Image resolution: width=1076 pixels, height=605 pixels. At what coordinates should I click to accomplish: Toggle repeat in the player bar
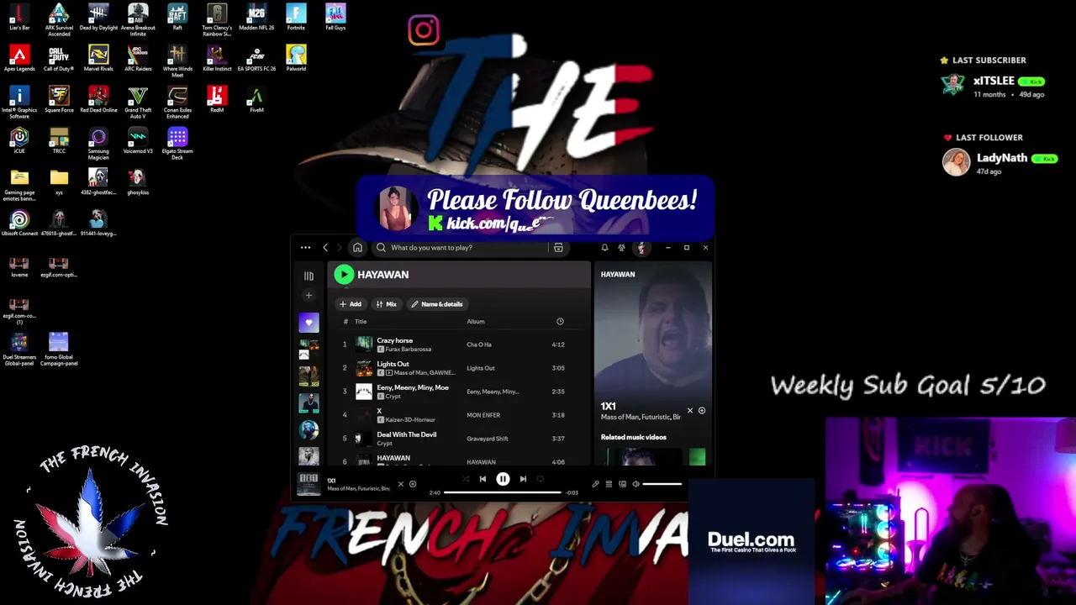(x=540, y=479)
